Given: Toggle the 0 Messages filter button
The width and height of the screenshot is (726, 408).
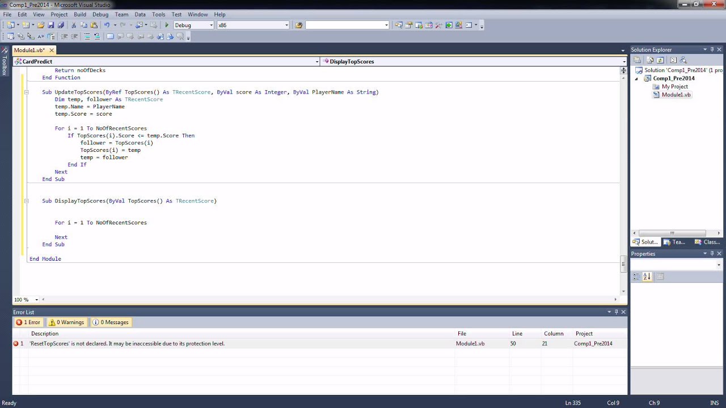Looking at the screenshot, I should [x=111, y=322].
